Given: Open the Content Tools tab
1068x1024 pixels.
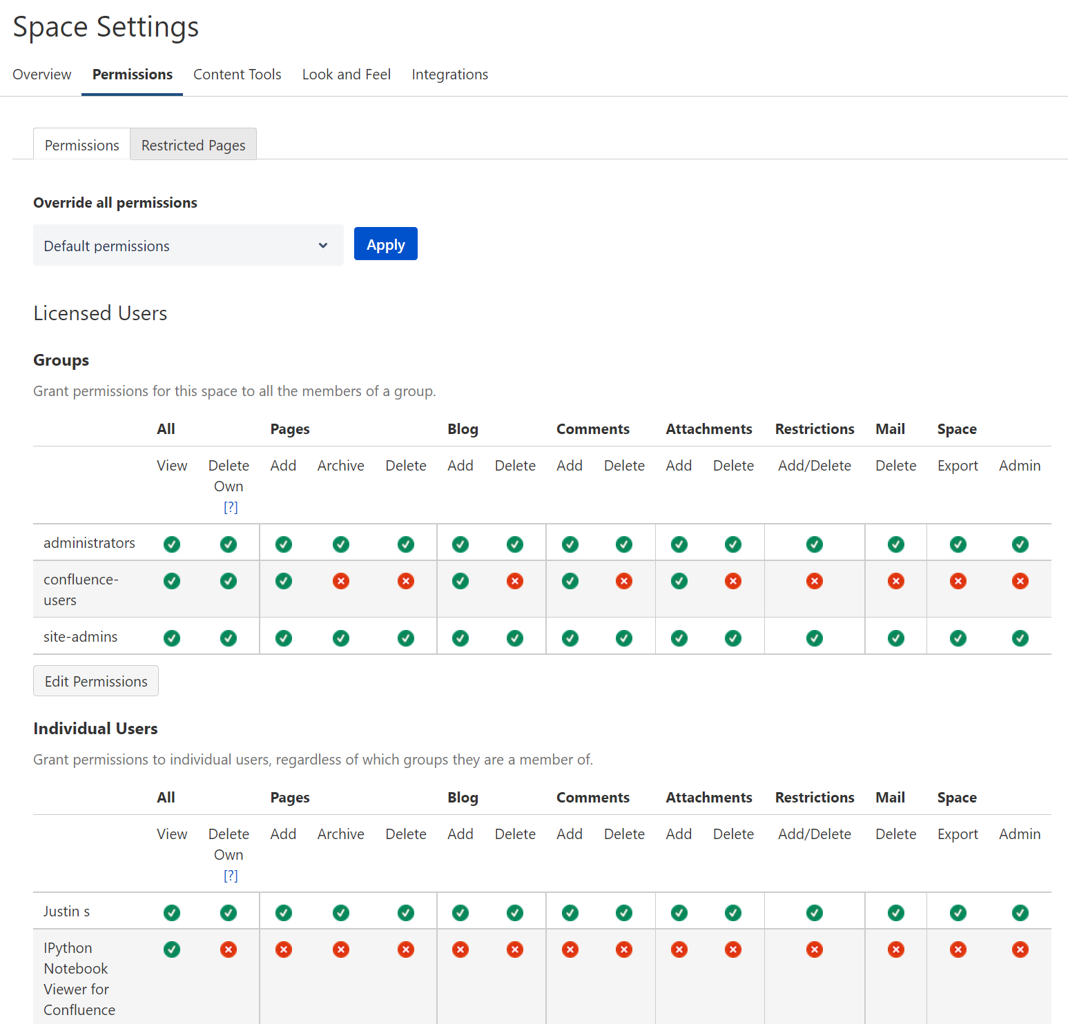Looking at the screenshot, I should 237,75.
